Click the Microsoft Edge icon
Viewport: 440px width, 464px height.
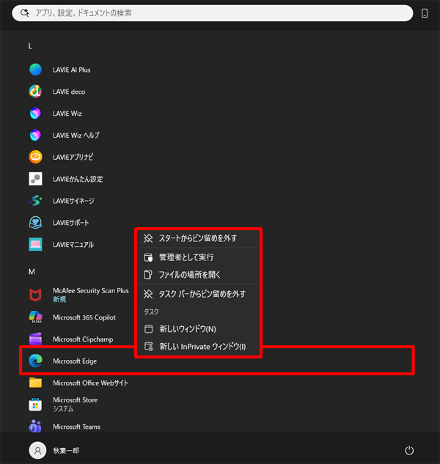35,361
